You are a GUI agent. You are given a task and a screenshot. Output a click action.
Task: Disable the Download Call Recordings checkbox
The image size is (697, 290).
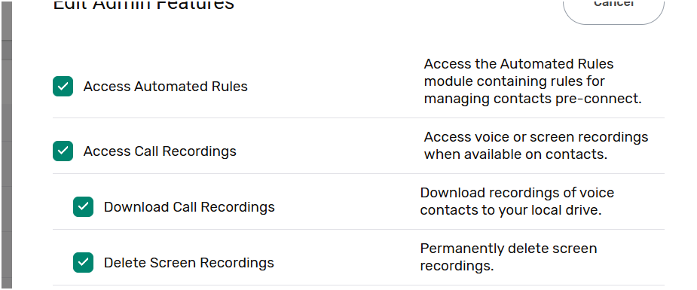click(83, 207)
